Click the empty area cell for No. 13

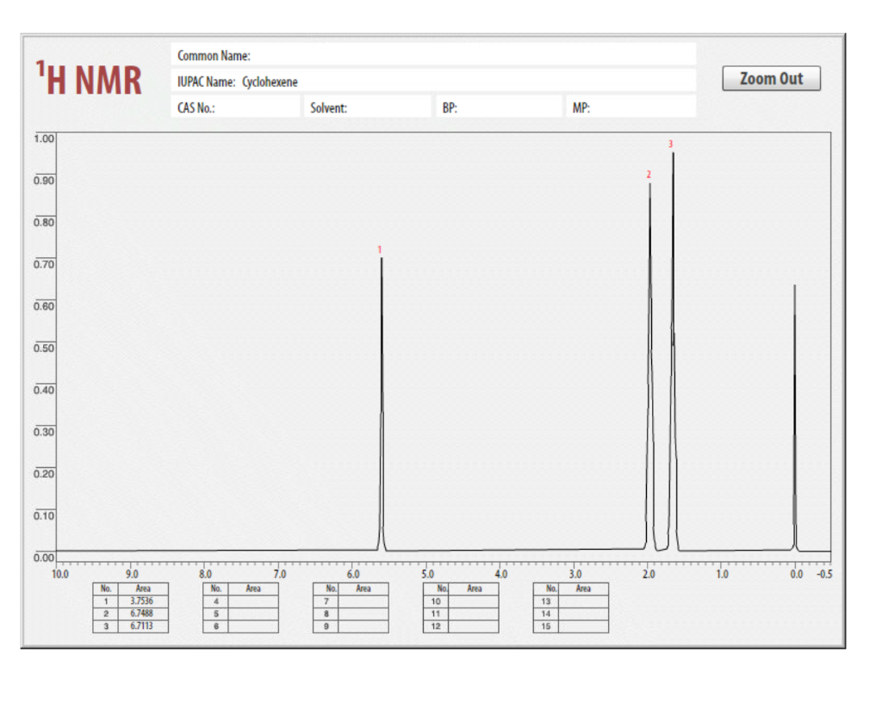click(x=583, y=601)
